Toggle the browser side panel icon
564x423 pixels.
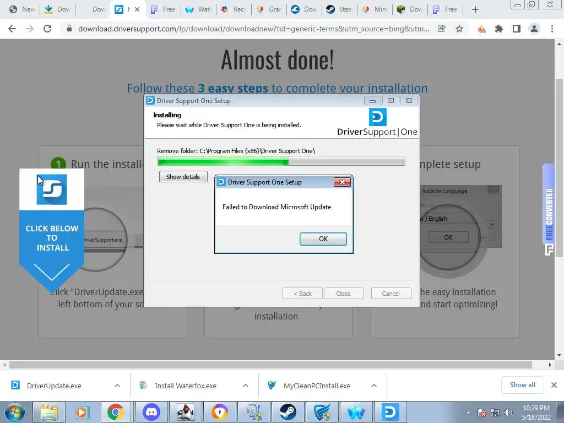point(517,29)
